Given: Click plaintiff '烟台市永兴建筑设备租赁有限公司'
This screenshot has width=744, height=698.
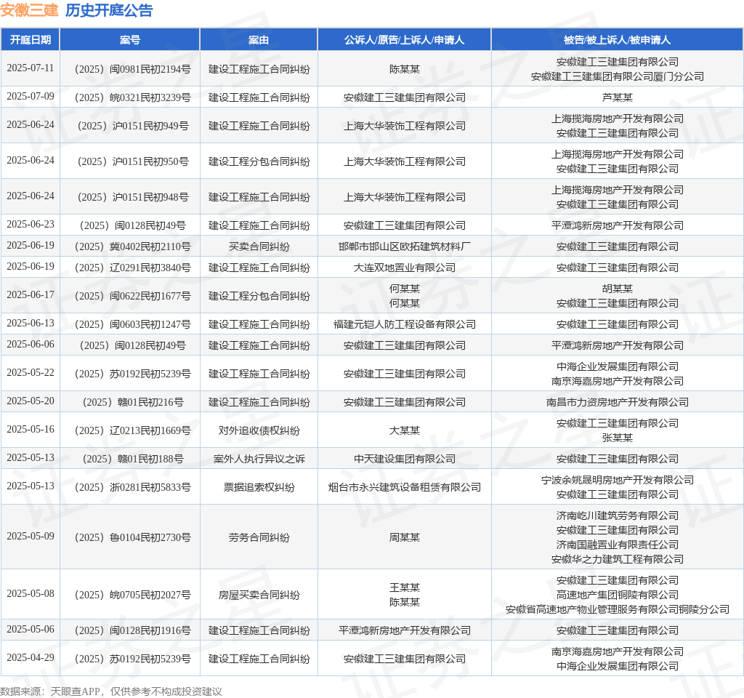Looking at the screenshot, I should click(404, 488).
